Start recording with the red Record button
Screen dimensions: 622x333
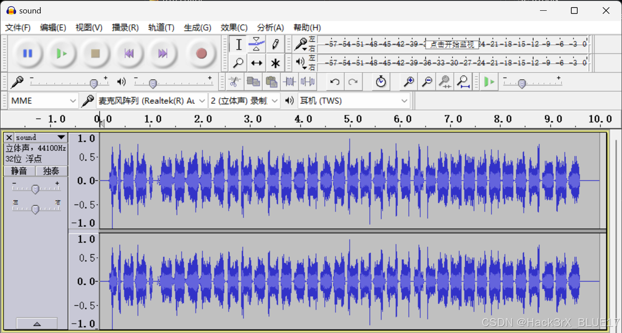click(201, 54)
